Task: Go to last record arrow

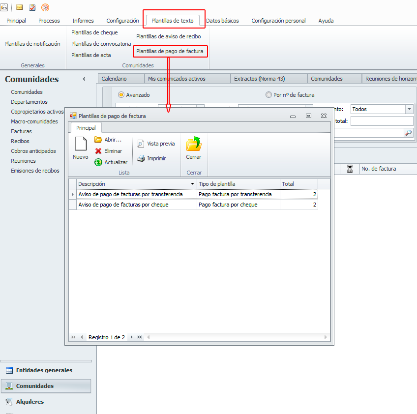Action: [140, 337]
